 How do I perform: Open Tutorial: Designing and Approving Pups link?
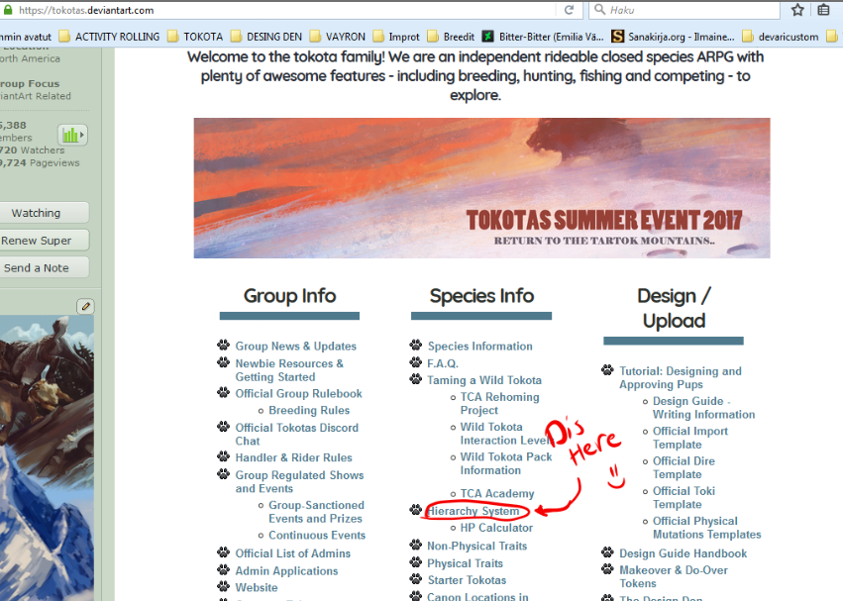[x=681, y=377]
